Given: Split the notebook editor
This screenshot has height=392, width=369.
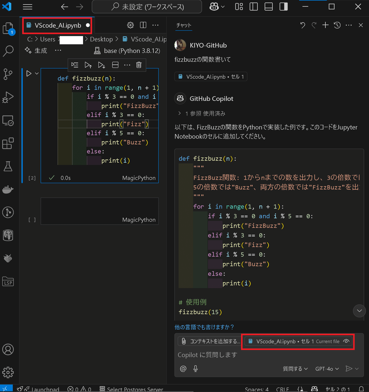Looking at the screenshot, I should [143, 25].
